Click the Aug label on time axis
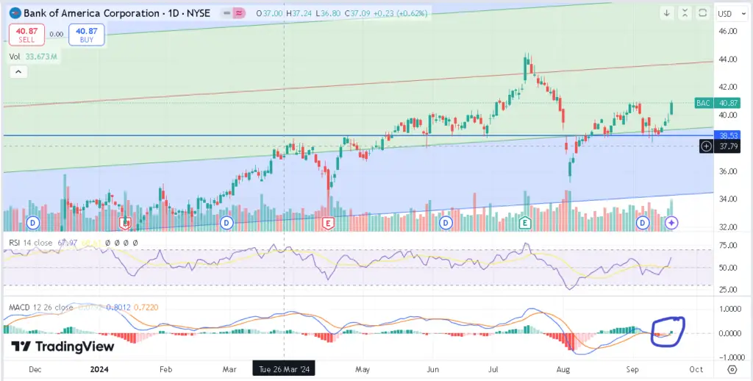 click(563, 369)
